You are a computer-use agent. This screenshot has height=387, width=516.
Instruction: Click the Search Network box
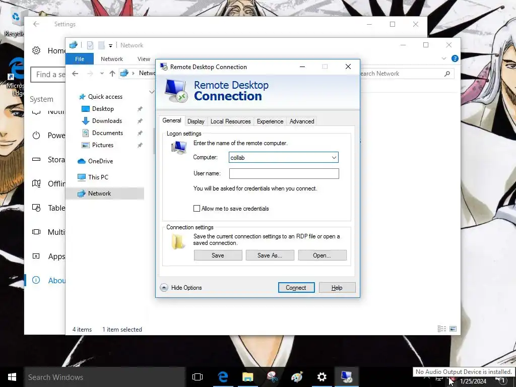(x=407, y=74)
